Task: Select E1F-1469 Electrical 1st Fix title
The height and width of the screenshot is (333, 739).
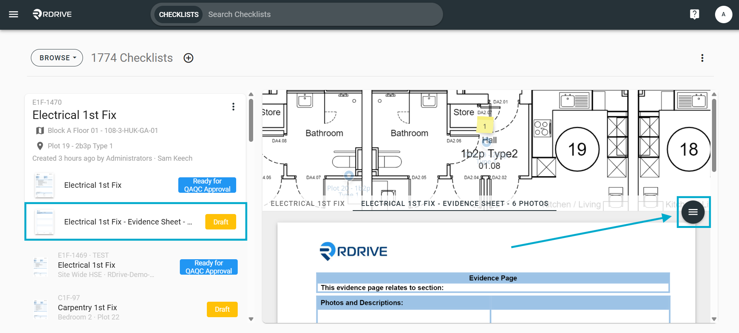Action: coord(86,265)
